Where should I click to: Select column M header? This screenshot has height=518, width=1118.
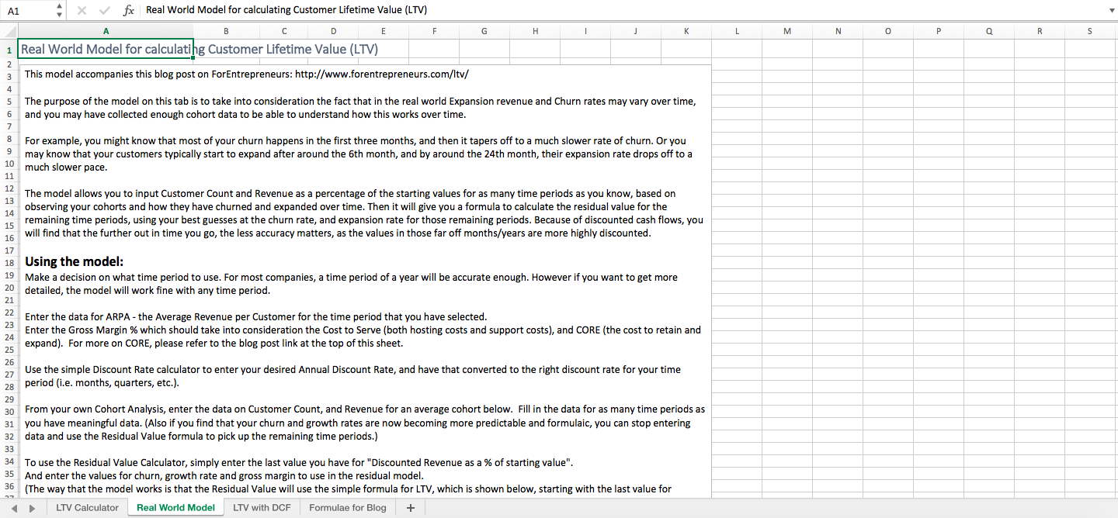coord(787,31)
